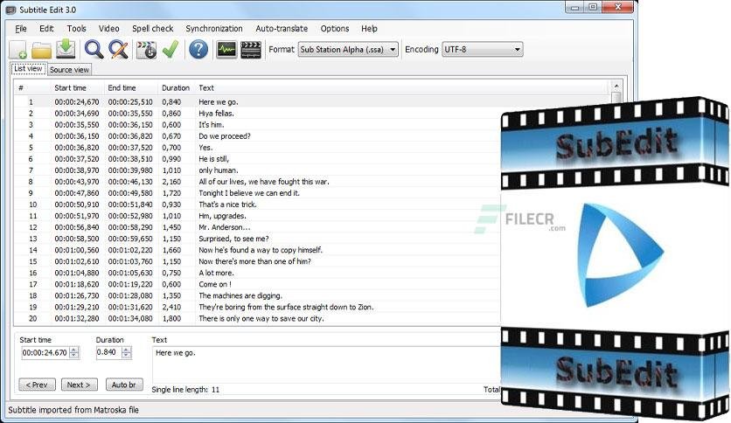The width and height of the screenshot is (731, 423).
Task: Select row 'That's a nice trick.'
Action: coord(256,205)
